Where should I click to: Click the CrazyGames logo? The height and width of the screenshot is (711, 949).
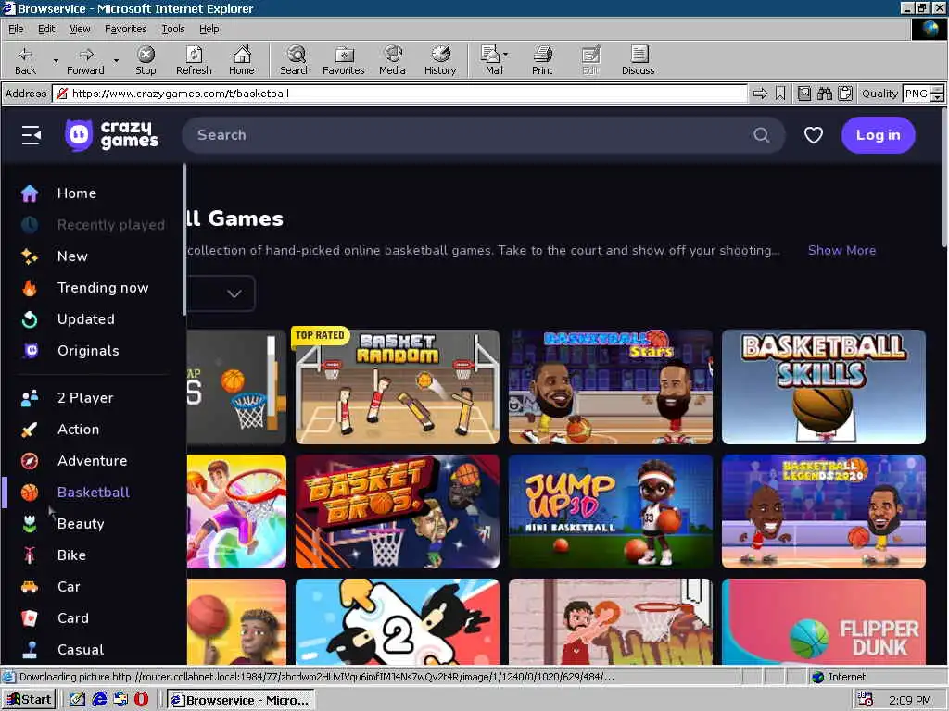point(111,134)
